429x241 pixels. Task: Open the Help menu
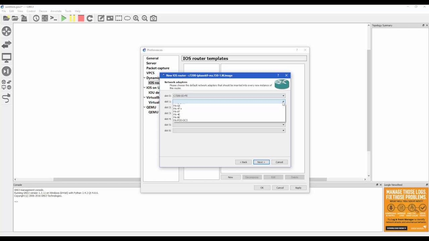77,11
